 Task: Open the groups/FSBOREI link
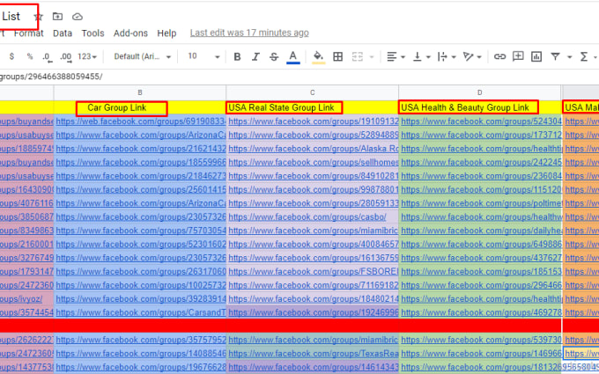pyautogui.click(x=314, y=272)
